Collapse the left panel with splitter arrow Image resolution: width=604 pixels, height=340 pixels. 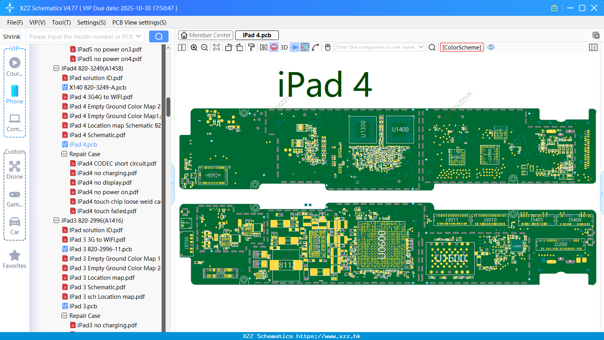[x=173, y=183]
